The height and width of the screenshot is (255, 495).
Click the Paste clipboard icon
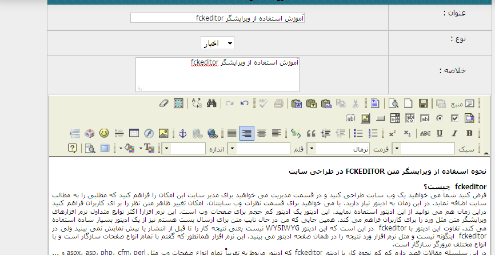point(326,103)
